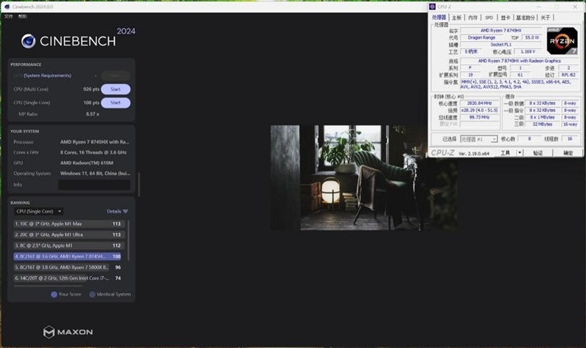Click the 确定 button in CPU-Z
The height and width of the screenshot is (348, 586).
click(x=568, y=153)
